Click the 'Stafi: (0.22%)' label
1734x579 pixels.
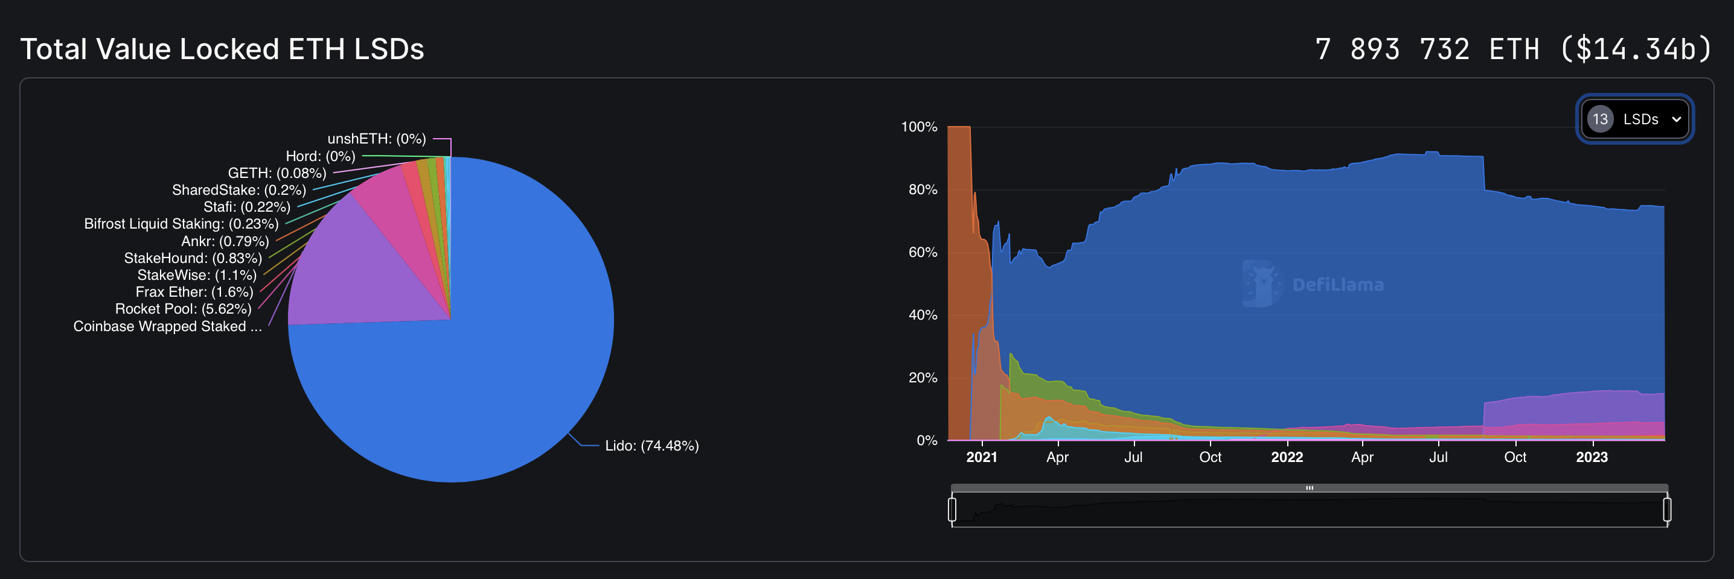246,206
